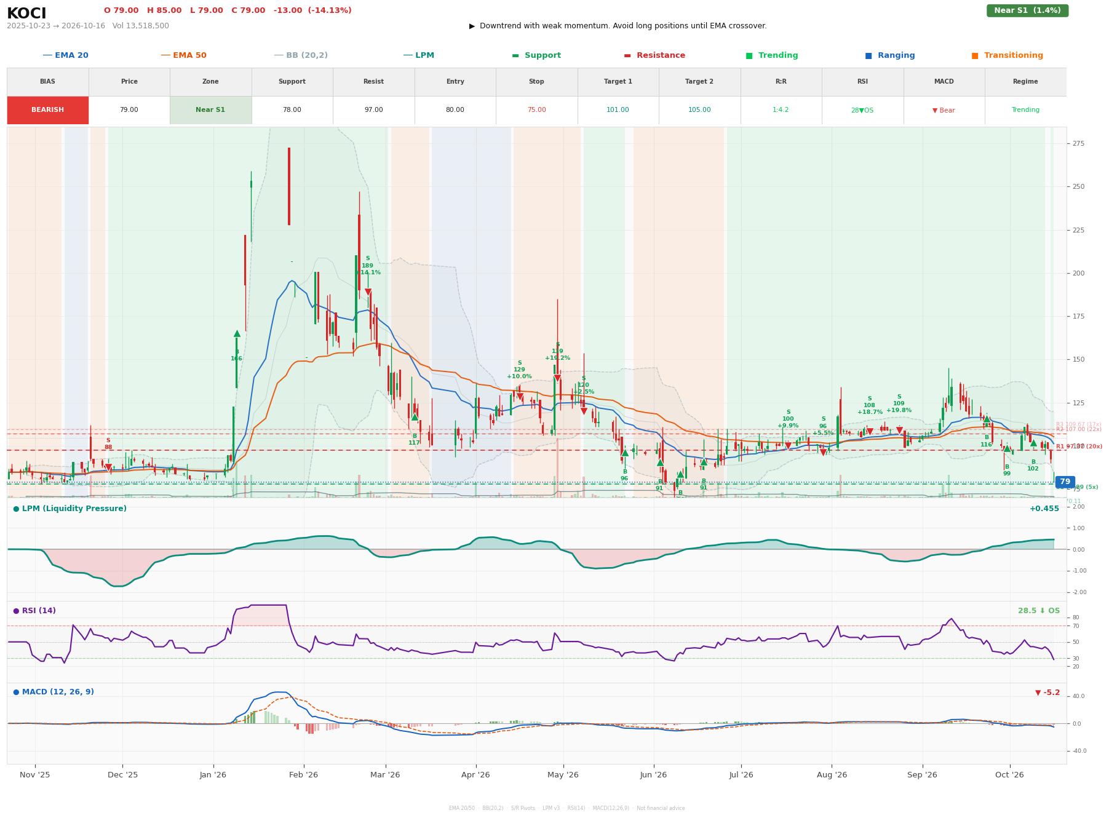This screenshot has height=818, width=1109.
Task: Click the LPM reading +0.455
Action: pyautogui.click(x=1044, y=509)
